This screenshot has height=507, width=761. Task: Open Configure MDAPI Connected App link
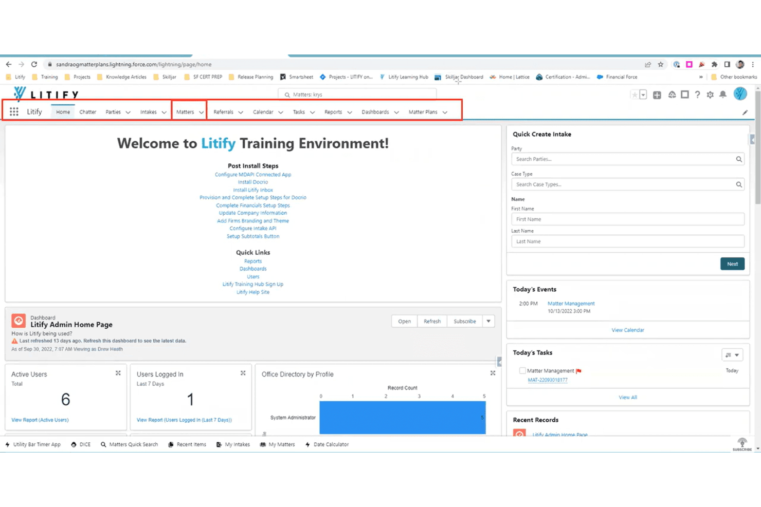[x=253, y=175]
